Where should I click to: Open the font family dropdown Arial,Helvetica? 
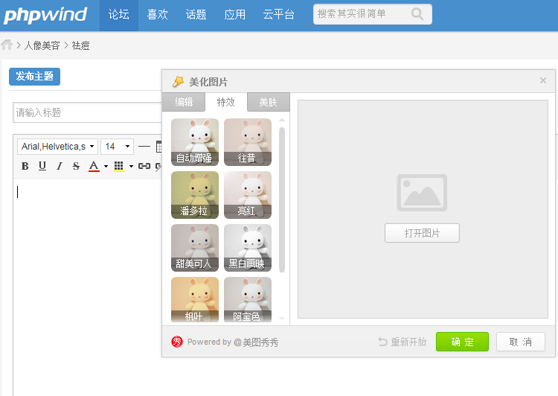tap(57, 147)
